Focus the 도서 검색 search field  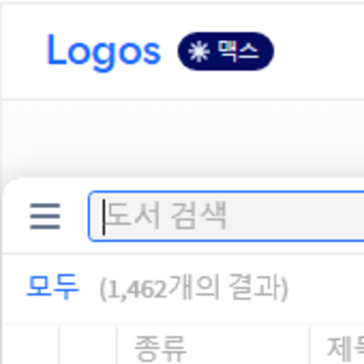click(226, 217)
